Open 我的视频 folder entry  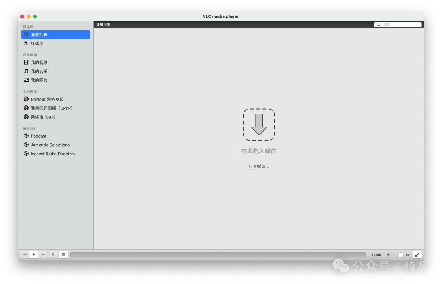(56, 63)
